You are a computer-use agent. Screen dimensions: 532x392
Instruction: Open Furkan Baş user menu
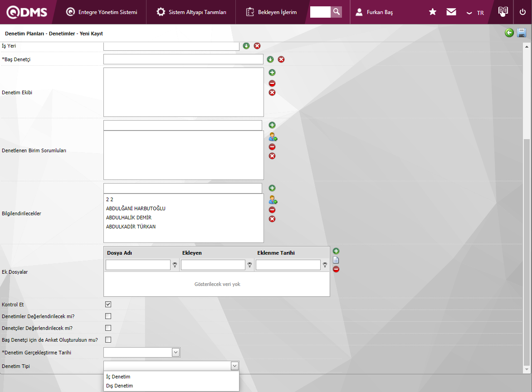[x=374, y=12]
